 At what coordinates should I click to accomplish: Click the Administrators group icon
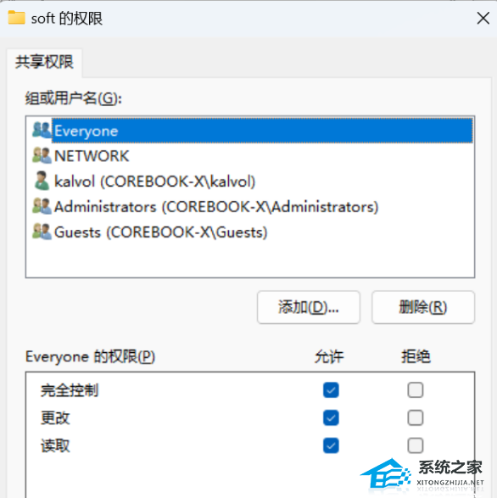tap(42, 206)
